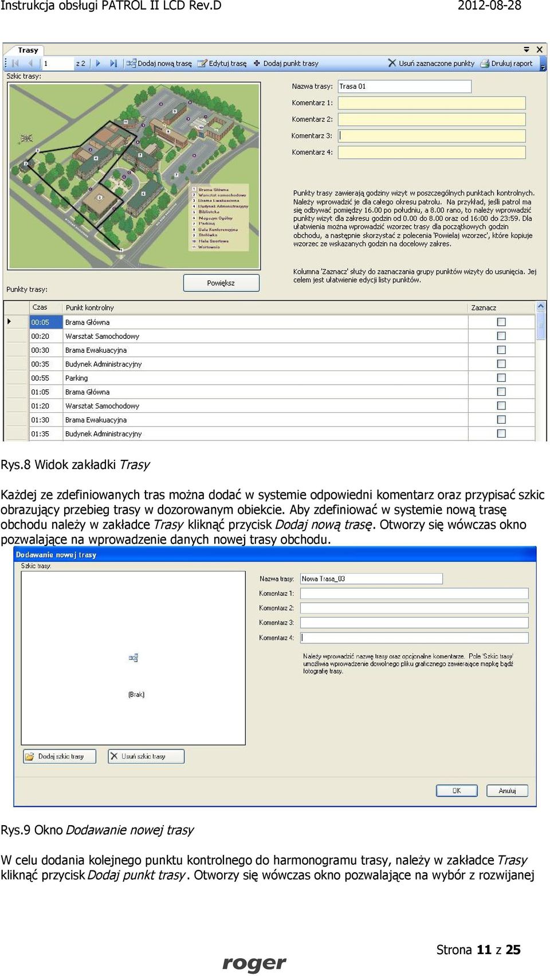The width and height of the screenshot is (550, 976).
Task: Click empty sketch placeholder icon above (Brak)
Action: (133, 658)
